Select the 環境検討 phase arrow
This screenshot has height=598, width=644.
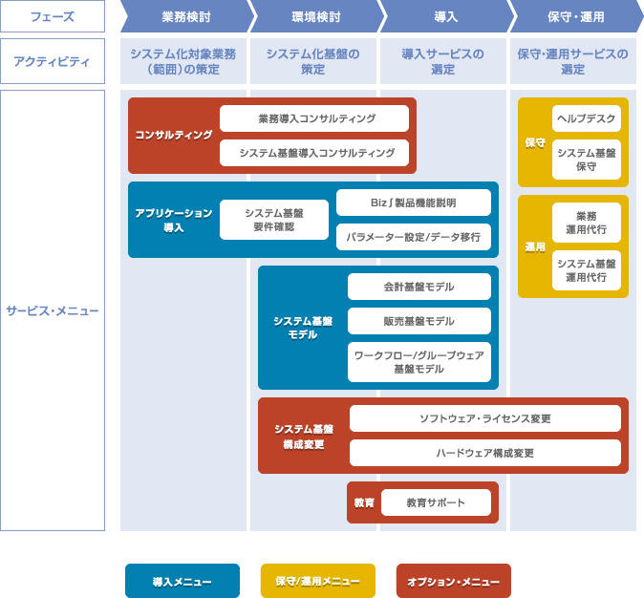[x=316, y=16]
